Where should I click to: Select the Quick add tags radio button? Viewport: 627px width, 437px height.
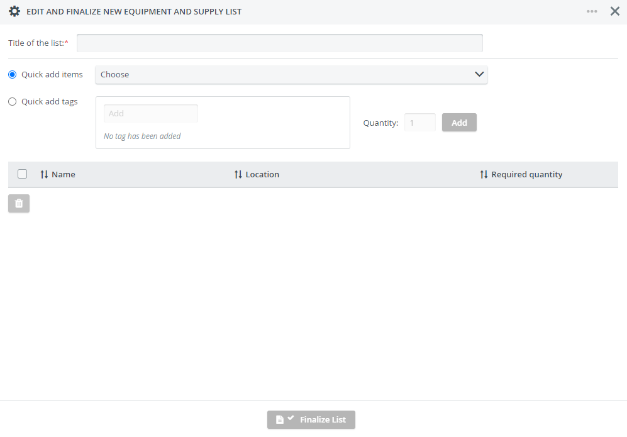13,102
